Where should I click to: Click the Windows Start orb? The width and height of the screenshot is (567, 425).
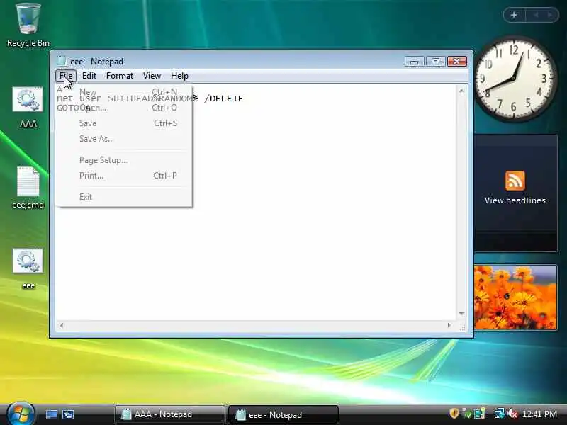(x=21, y=414)
